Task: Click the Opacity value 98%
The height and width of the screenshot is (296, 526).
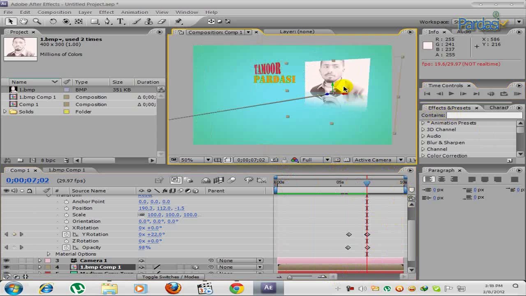Action: point(145,247)
